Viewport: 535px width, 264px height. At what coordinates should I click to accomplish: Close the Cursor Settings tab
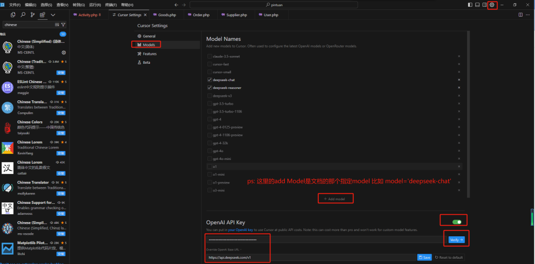tap(145, 15)
